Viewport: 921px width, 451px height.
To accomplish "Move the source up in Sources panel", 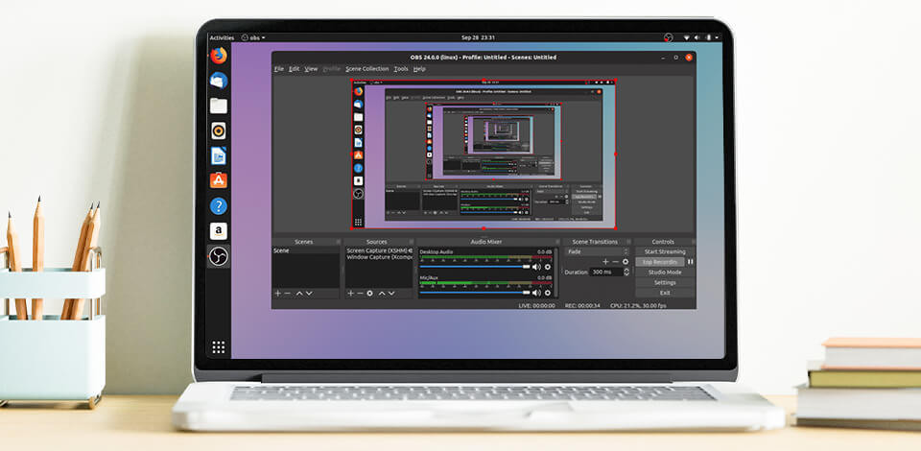I will tap(381, 293).
